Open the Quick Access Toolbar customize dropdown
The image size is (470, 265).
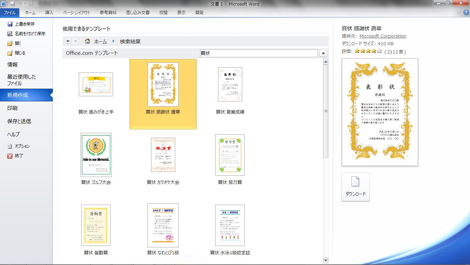click(38, 4)
